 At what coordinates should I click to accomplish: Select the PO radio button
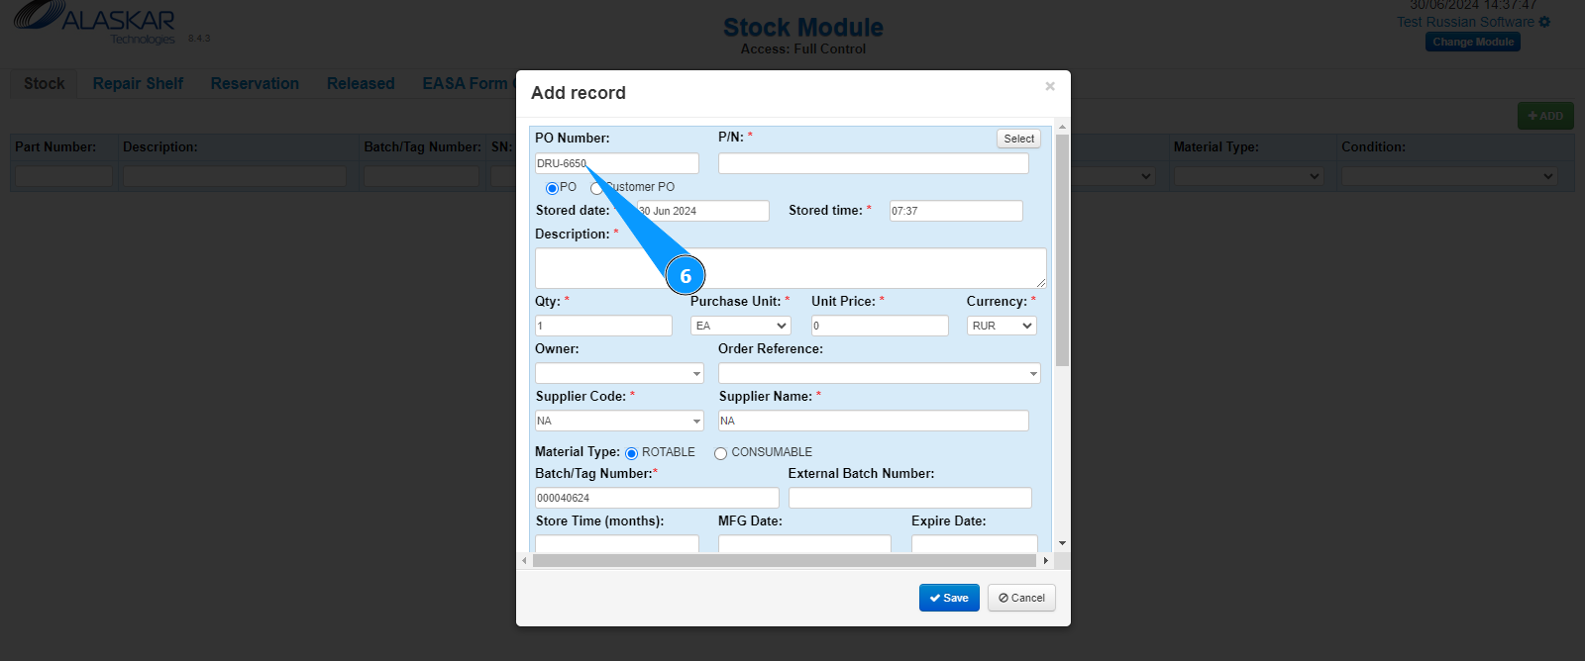click(x=552, y=188)
